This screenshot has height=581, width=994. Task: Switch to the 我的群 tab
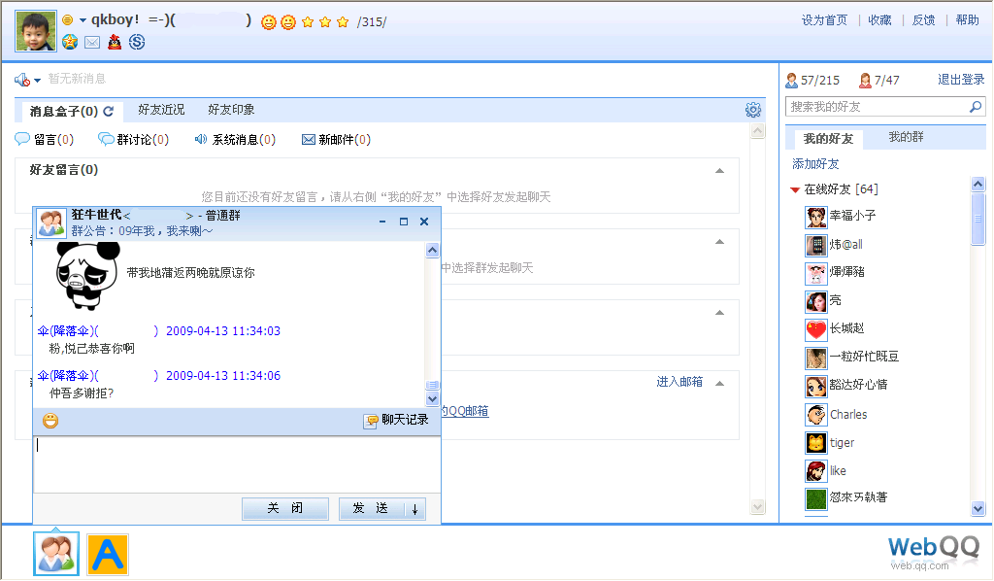(906, 138)
